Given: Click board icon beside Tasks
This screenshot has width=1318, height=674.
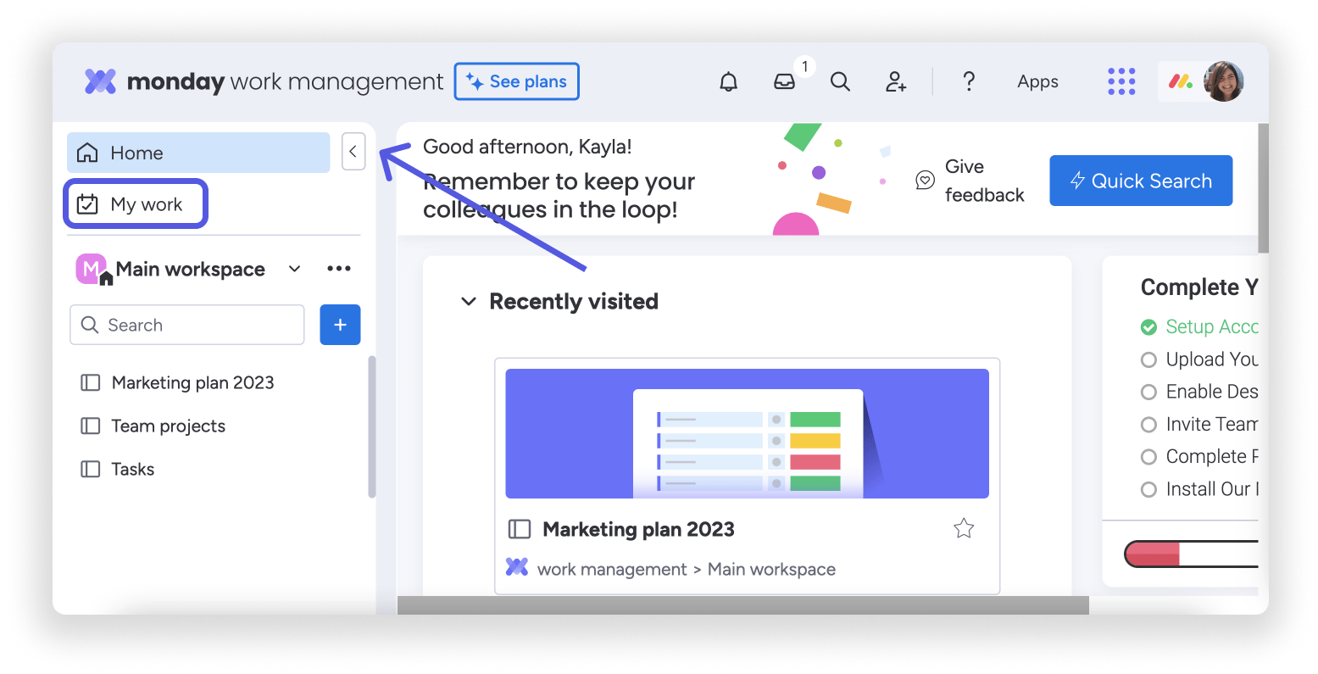Looking at the screenshot, I should 90,469.
